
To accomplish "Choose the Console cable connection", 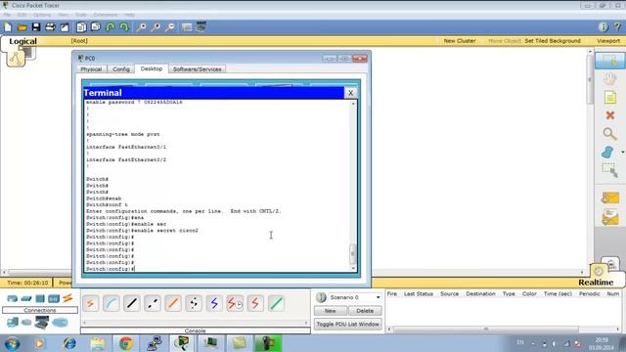I will (x=111, y=304).
